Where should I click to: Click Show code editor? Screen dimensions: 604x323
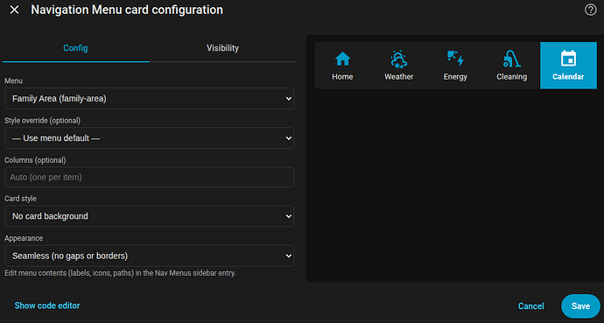[47, 305]
